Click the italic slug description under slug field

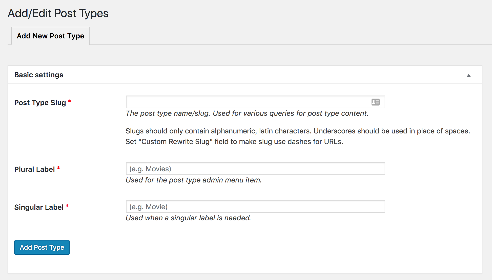point(247,113)
